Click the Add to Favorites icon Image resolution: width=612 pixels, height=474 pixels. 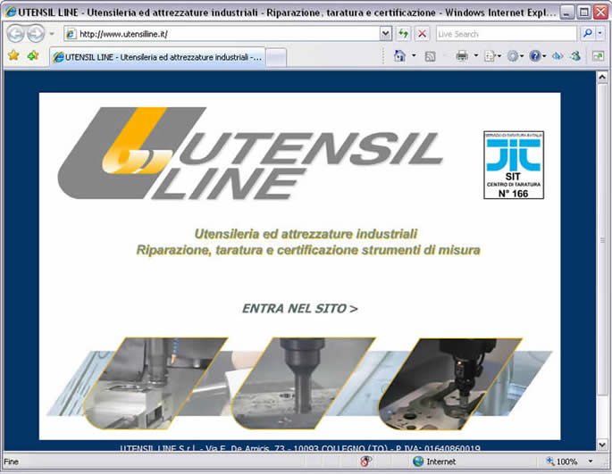click(33, 55)
